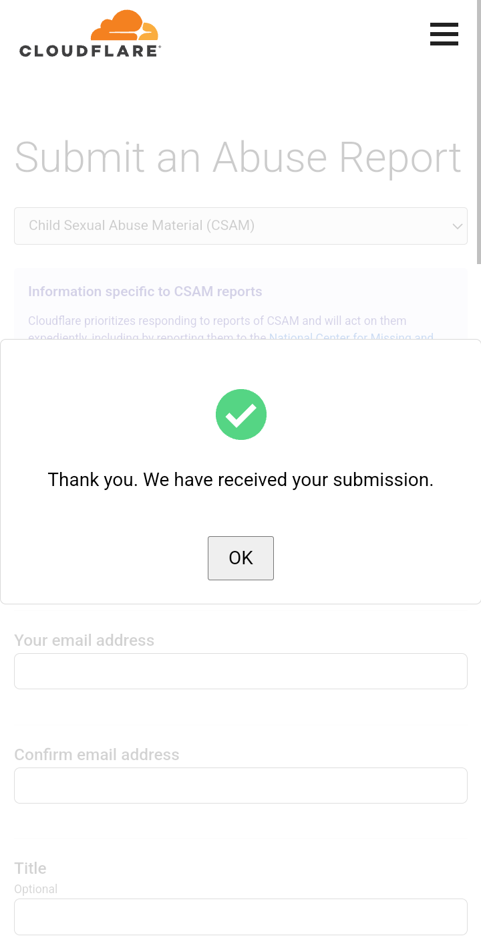Click the Thank you submission received message
Image resolution: width=481 pixels, height=948 pixels.
pos(240,479)
